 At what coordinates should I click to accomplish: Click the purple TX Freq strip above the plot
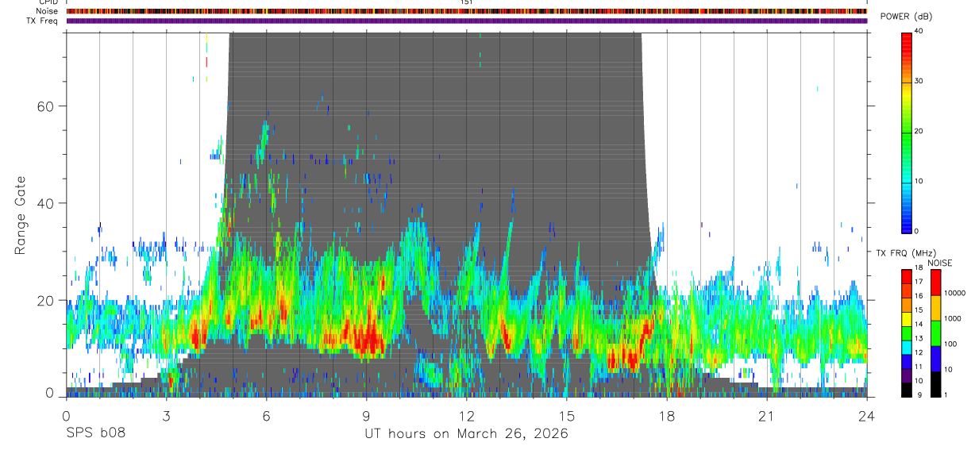coord(466,21)
